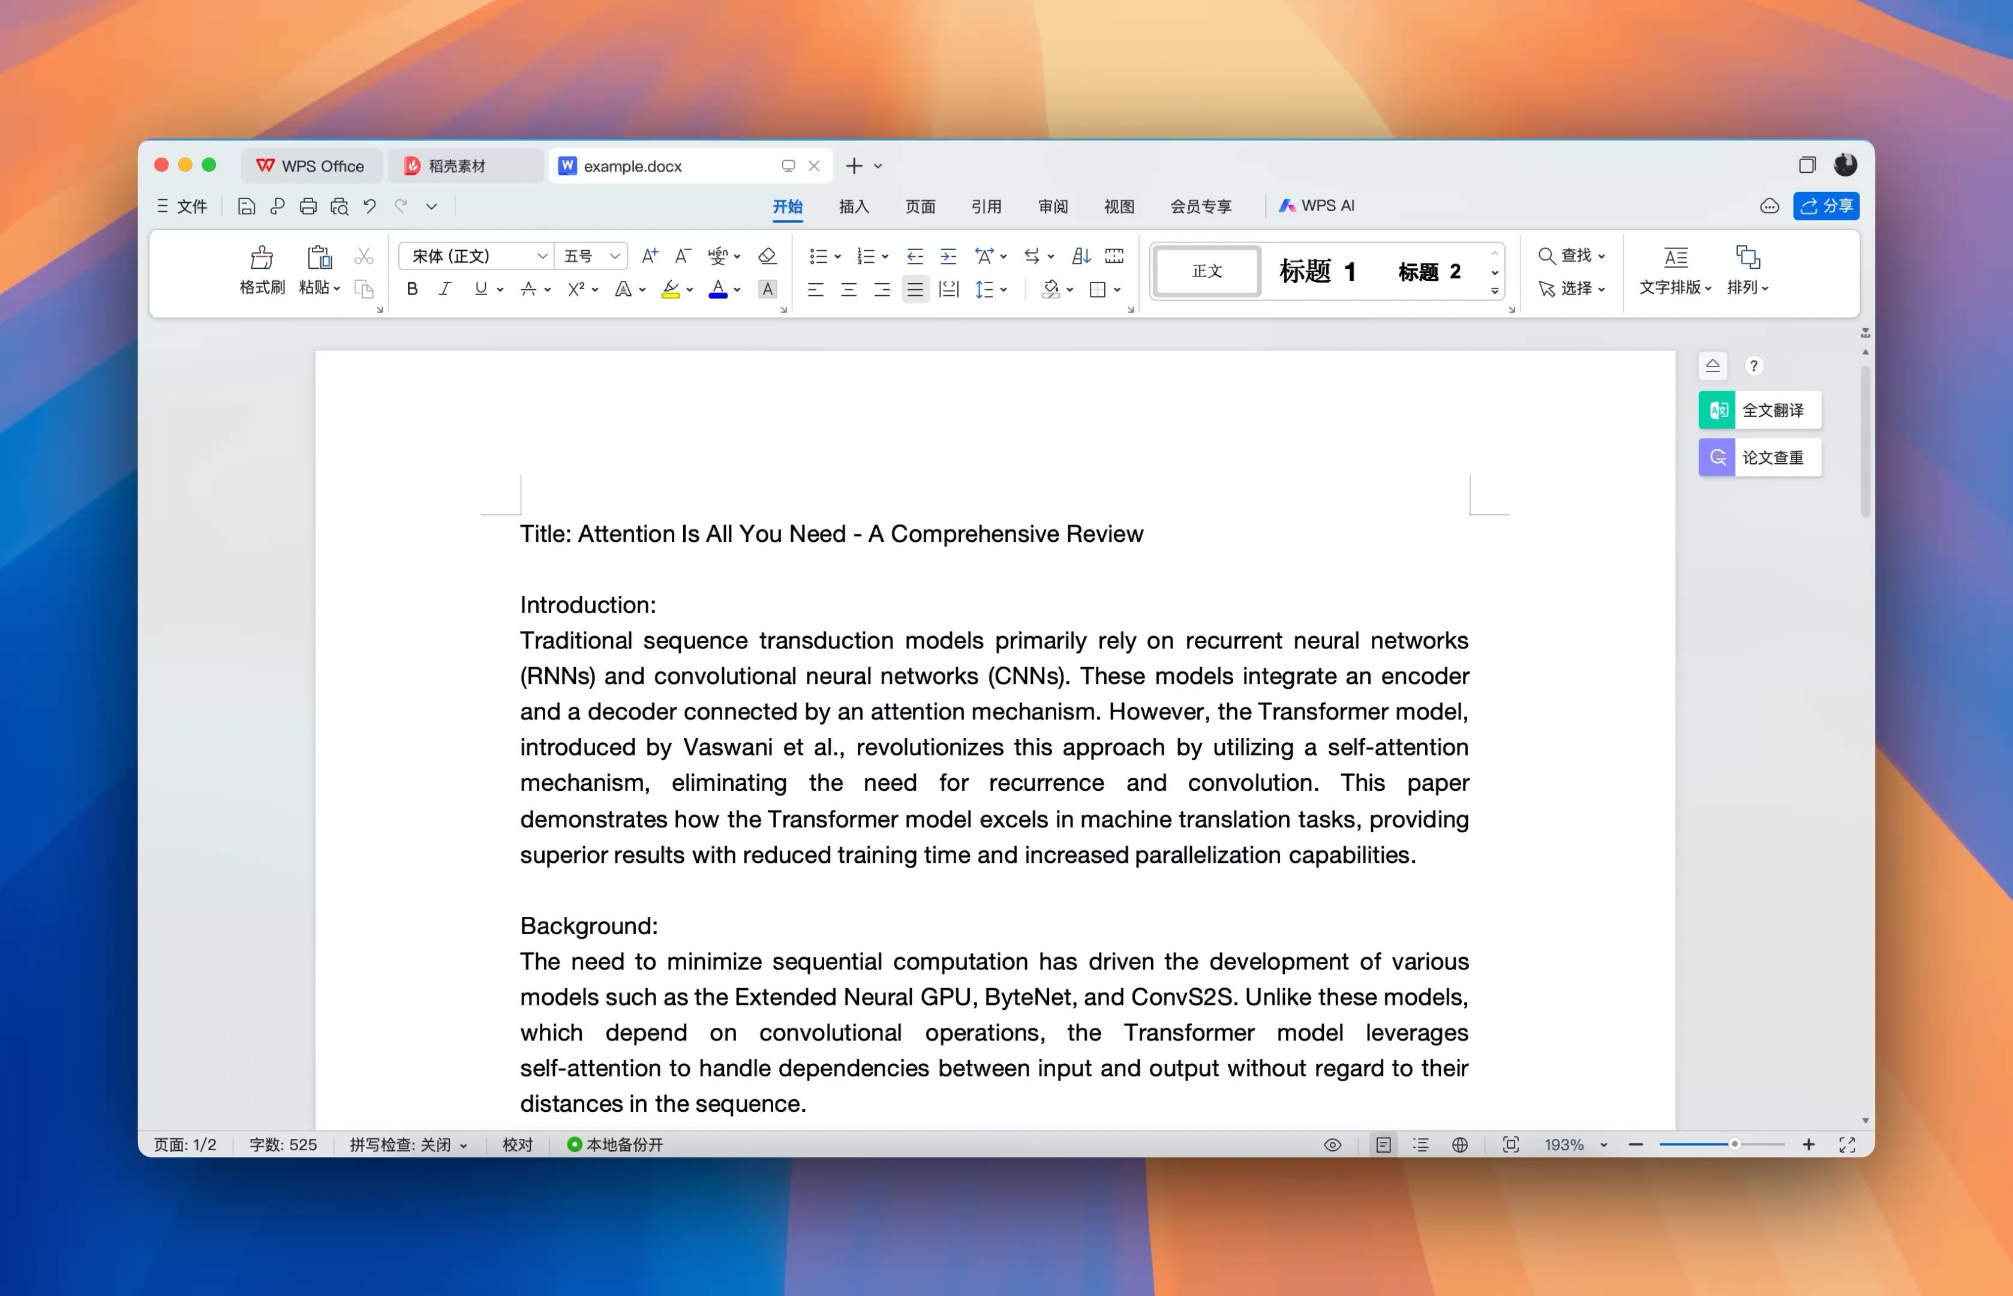Toggle justify text alignment
2013x1296 pixels.
[x=915, y=290]
